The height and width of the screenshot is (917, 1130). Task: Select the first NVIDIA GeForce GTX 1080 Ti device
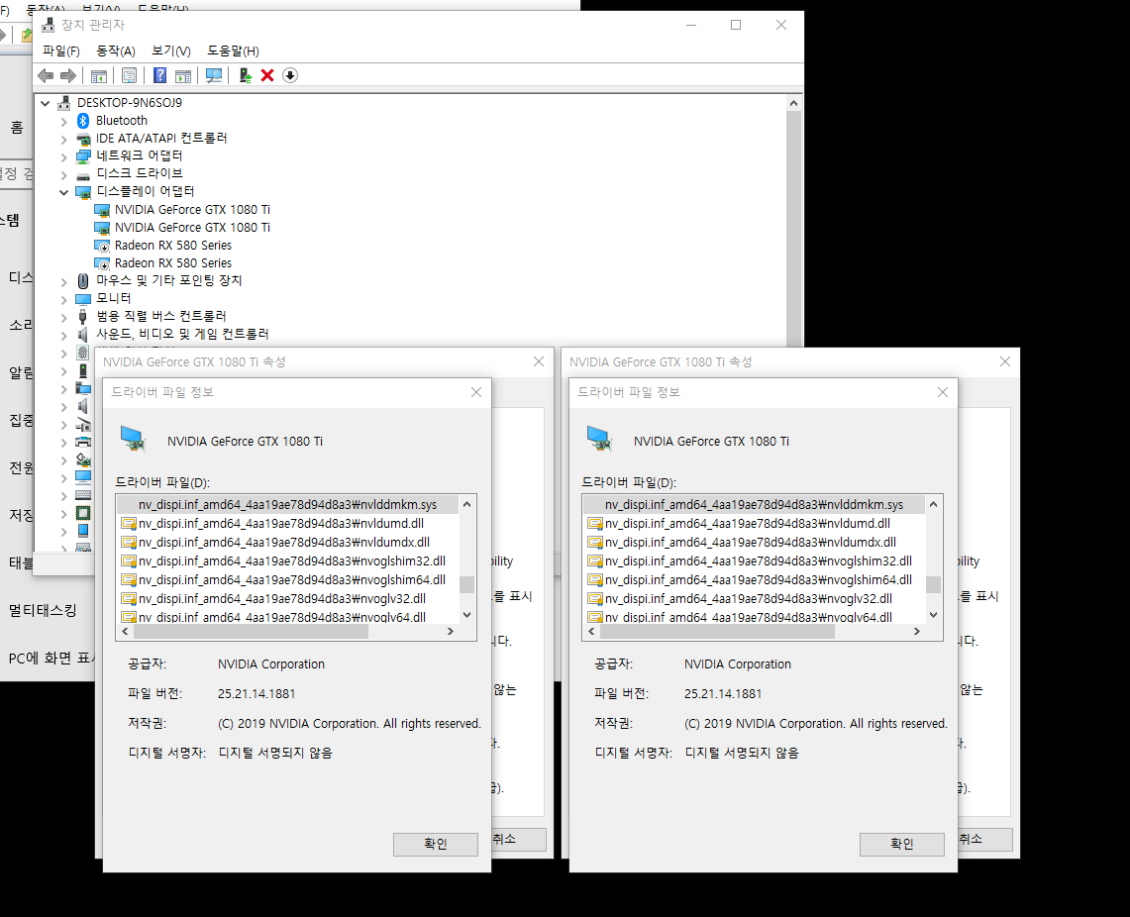point(192,210)
